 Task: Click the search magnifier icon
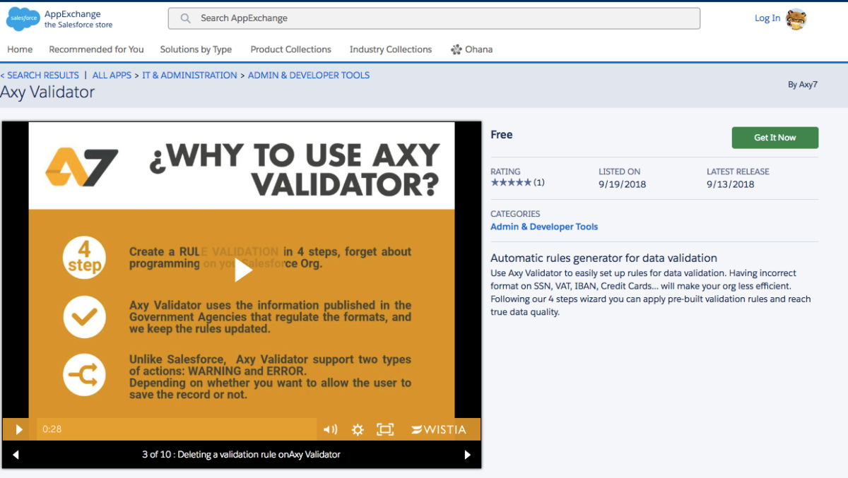pos(186,18)
